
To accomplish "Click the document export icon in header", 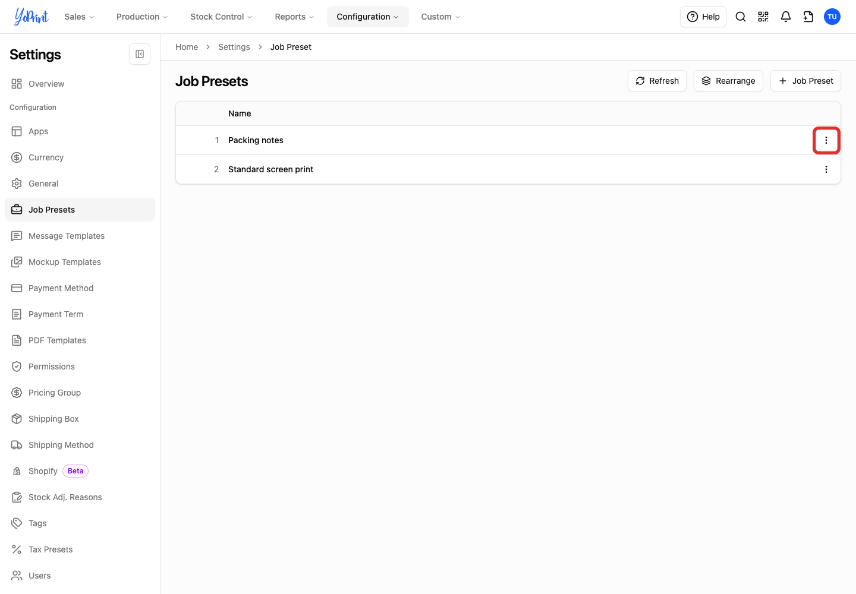I will tap(808, 17).
